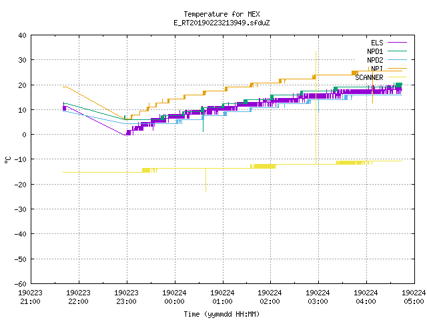Image resolution: width=427 pixels, height=320 pixels.
Task: Click the yellow SCANNER downward spike near 00:40
Action: (205, 180)
